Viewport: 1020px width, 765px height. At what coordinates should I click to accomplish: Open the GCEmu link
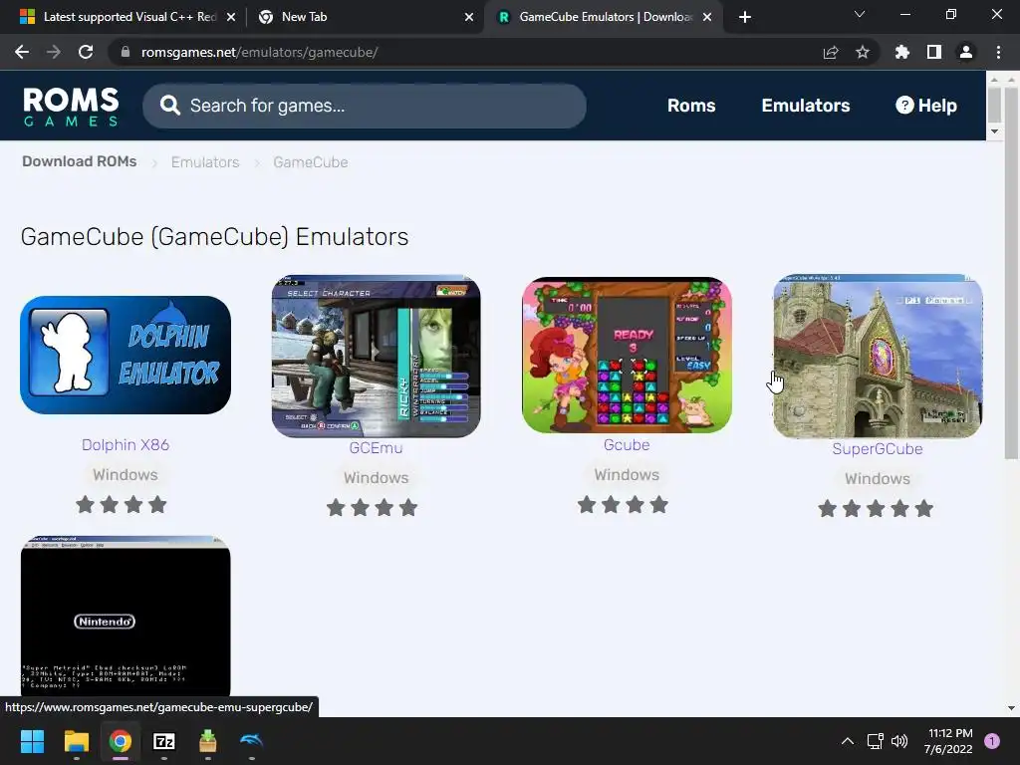click(x=376, y=447)
